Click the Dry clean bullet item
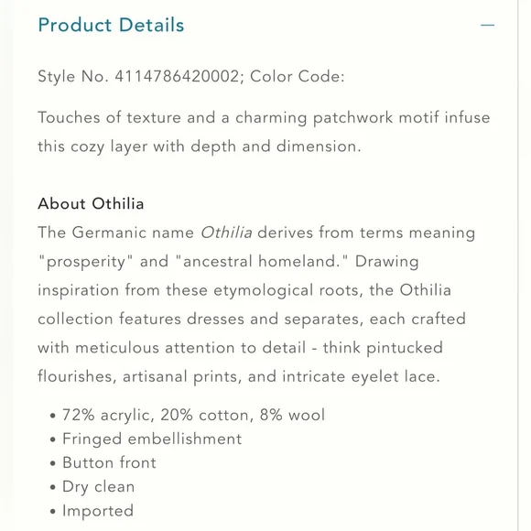Screen dimensions: 531x531 coord(99,487)
